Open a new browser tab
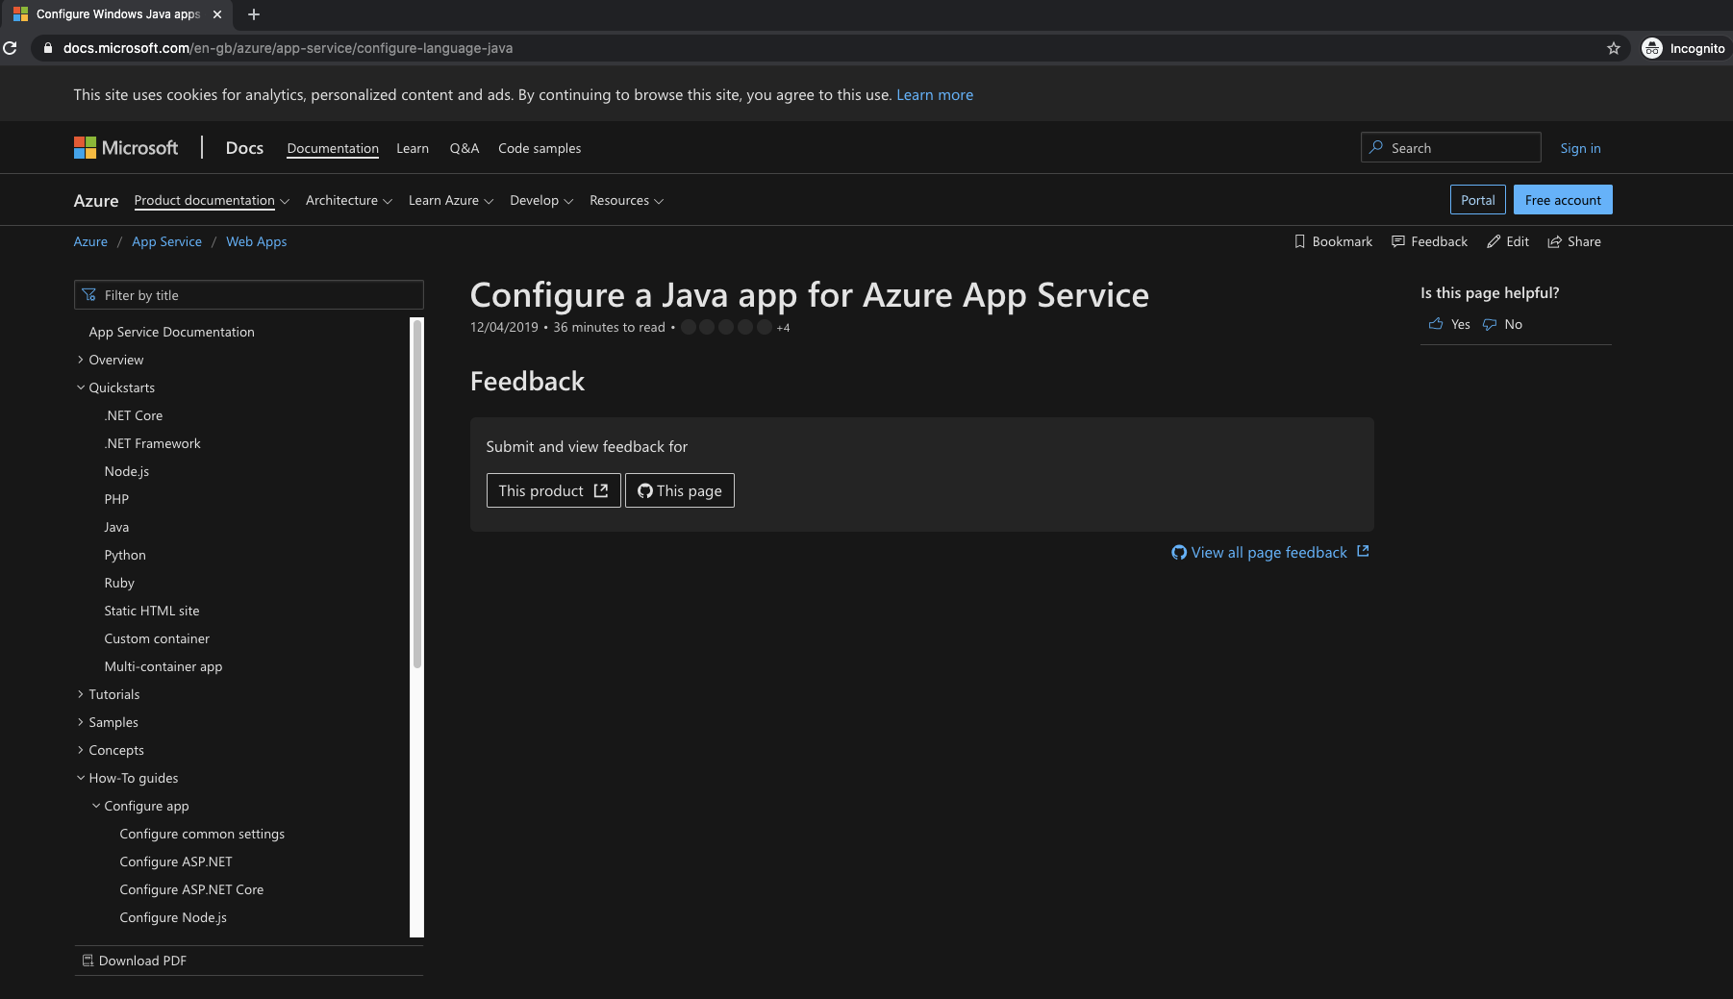The width and height of the screenshot is (1733, 999). [254, 14]
